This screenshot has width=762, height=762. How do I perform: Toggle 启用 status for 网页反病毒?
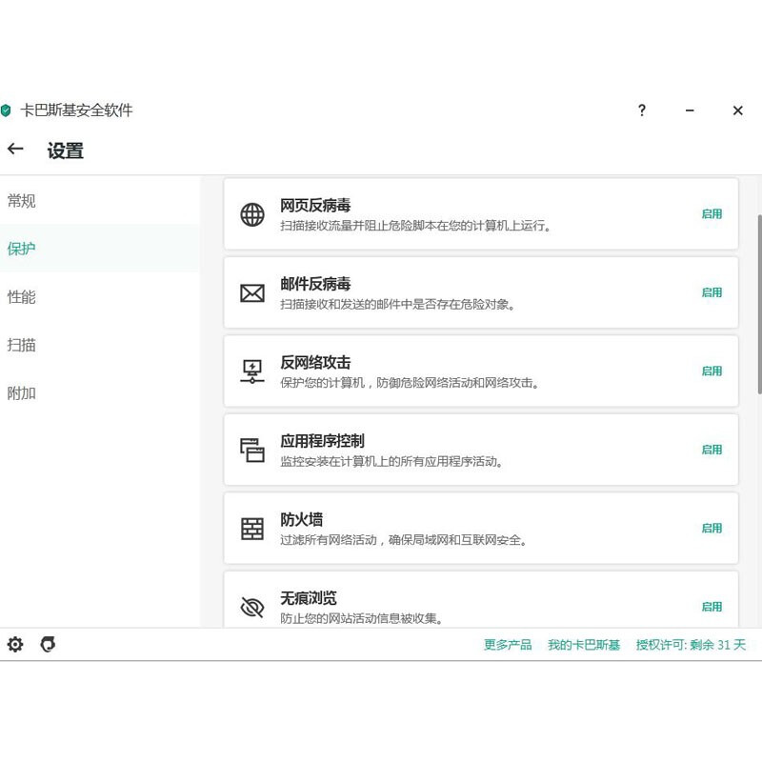712,213
